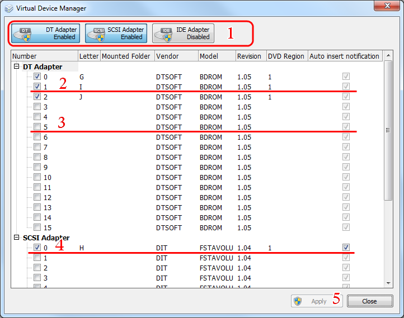Enable DT device number 10 checkbox
Viewport: 404px width, 318px height.
[x=37, y=177]
